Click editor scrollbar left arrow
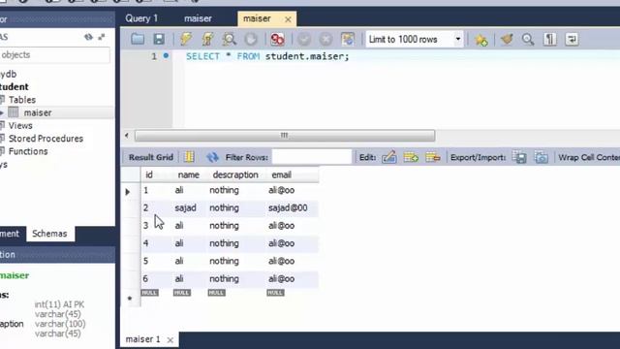620x349 pixels. coord(127,136)
